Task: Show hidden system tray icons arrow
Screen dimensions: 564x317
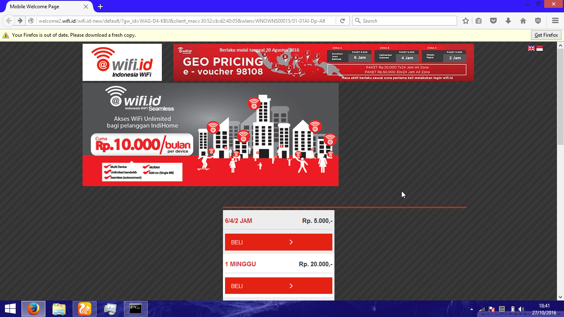Action: [x=472, y=309]
